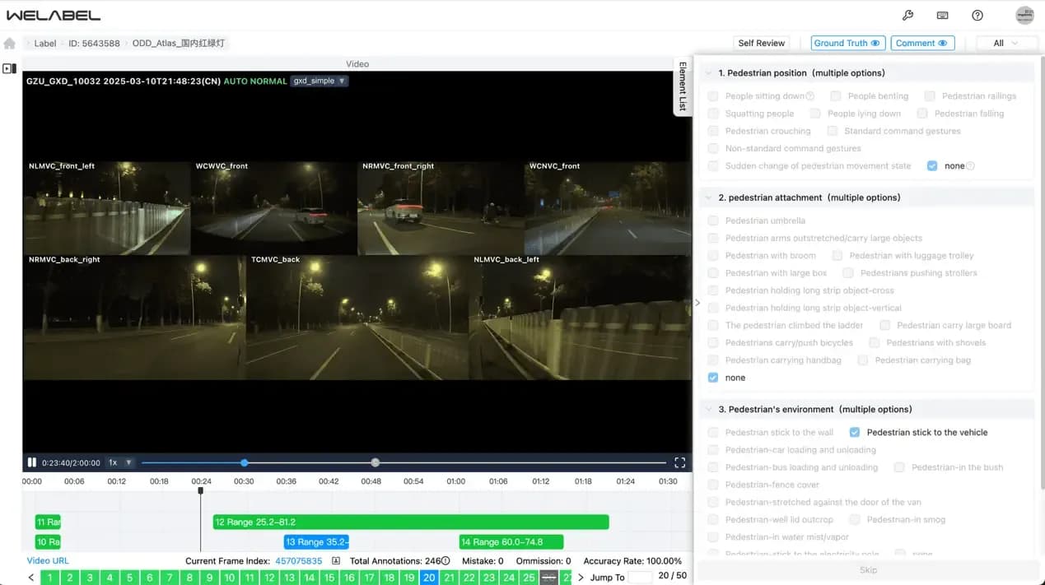This screenshot has height=585, width=1045.
Task: Open the user profile avatar
Action: click(x=1024, y=16)
